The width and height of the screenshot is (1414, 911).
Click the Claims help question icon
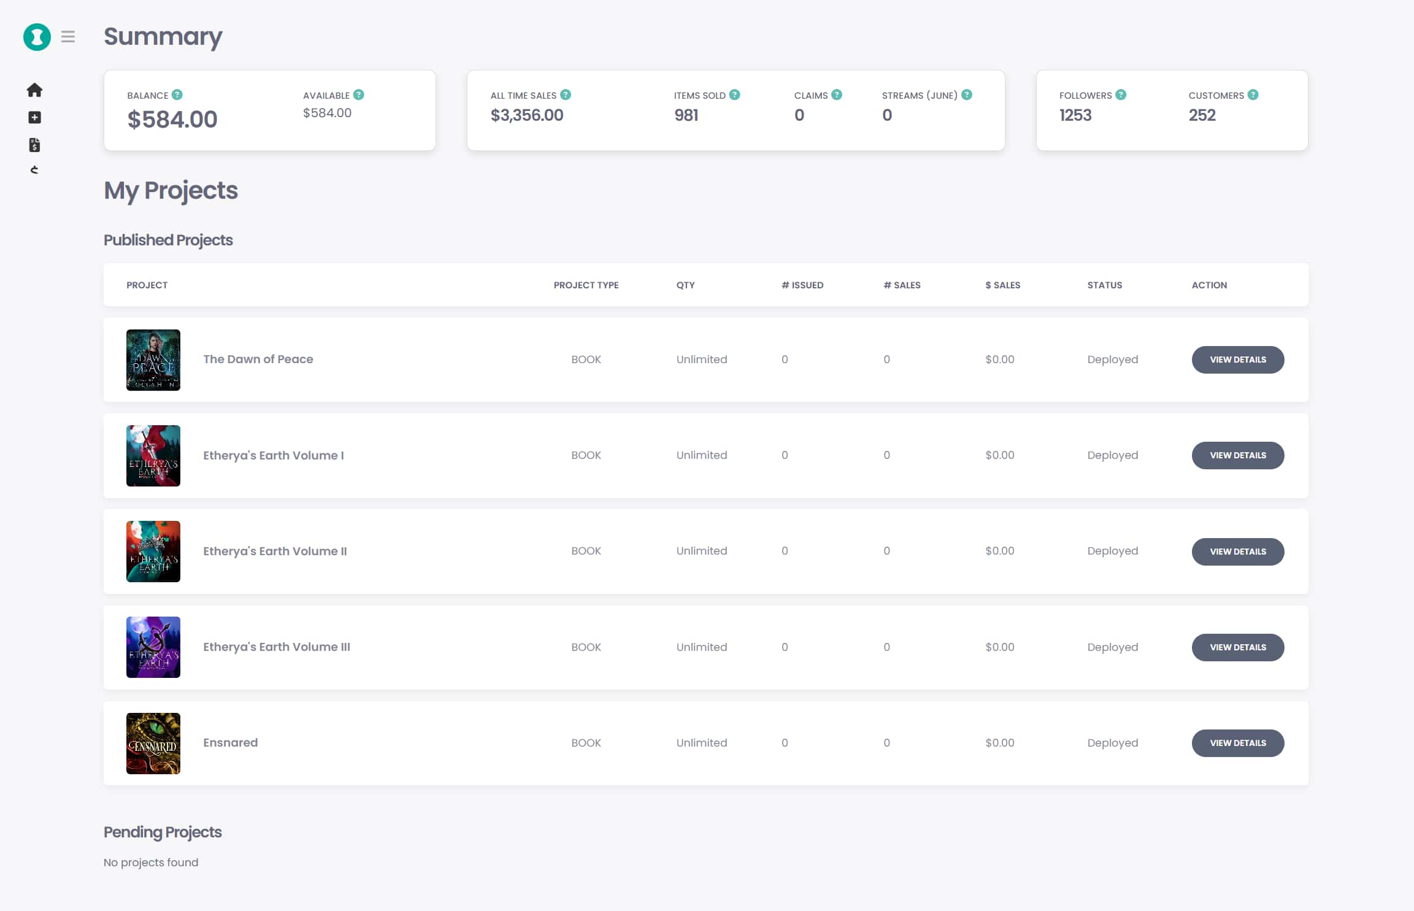[837, 94]
